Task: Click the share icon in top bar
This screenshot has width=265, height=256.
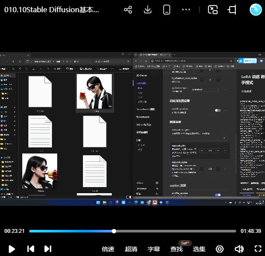Action: click(128, 10)
